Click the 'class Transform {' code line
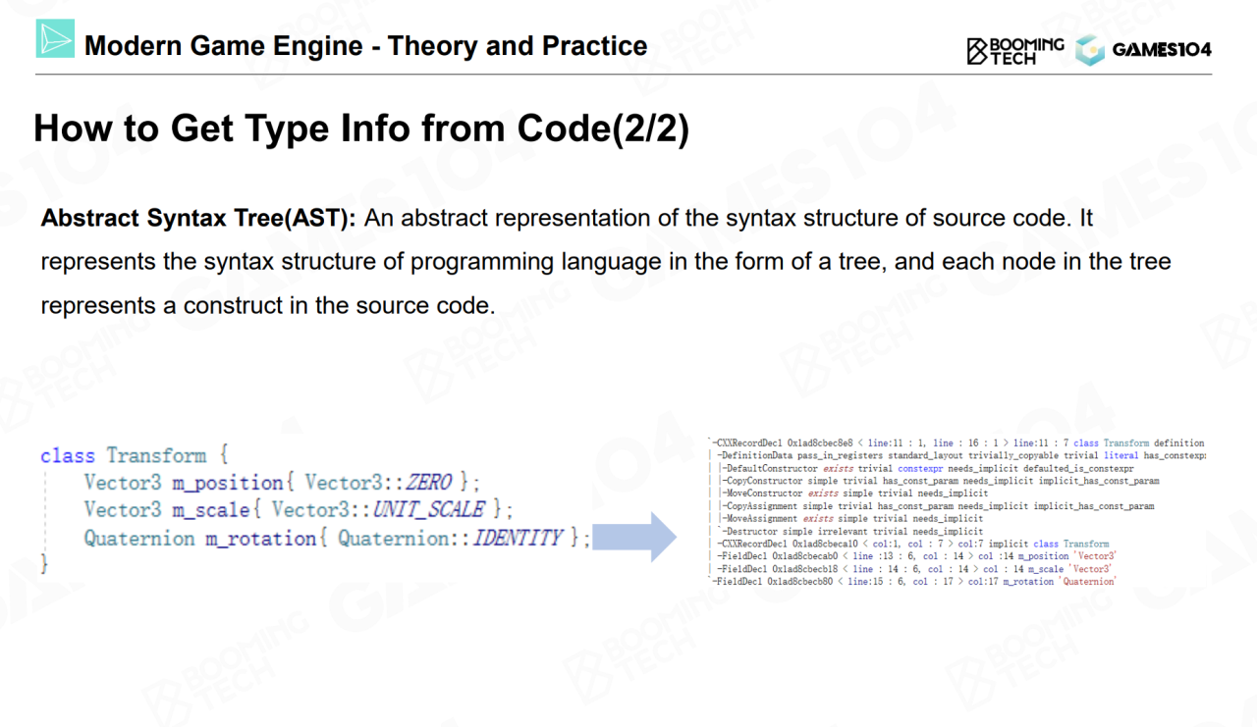The height and width of the screenshot is (727, 1257). [x=135, y=455]
